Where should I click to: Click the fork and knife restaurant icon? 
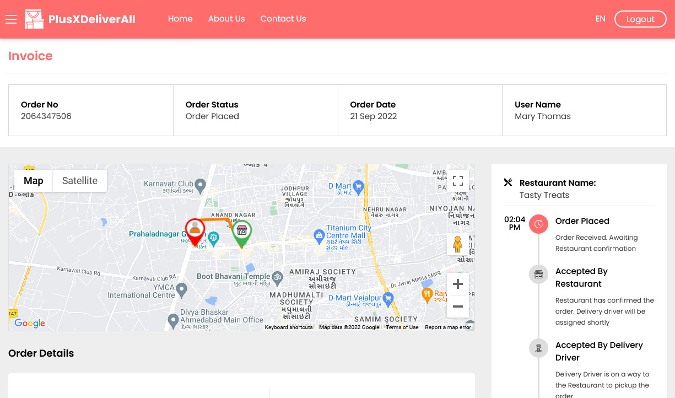tap(508, 182)
